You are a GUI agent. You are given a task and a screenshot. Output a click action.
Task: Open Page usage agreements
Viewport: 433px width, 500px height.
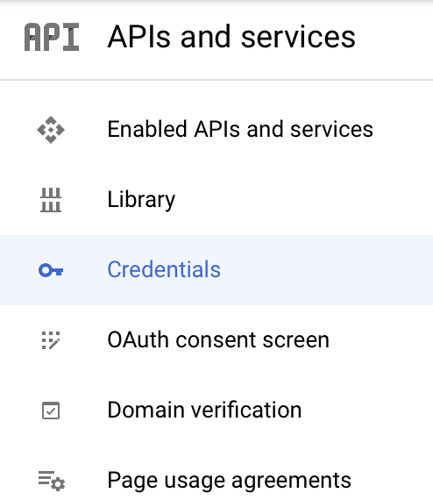click(216, 473)
